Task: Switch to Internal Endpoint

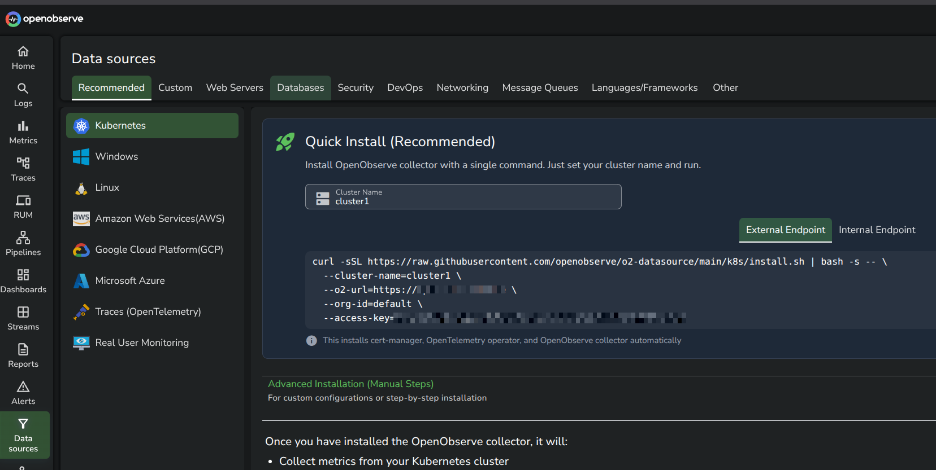Action: click(877, 230)
